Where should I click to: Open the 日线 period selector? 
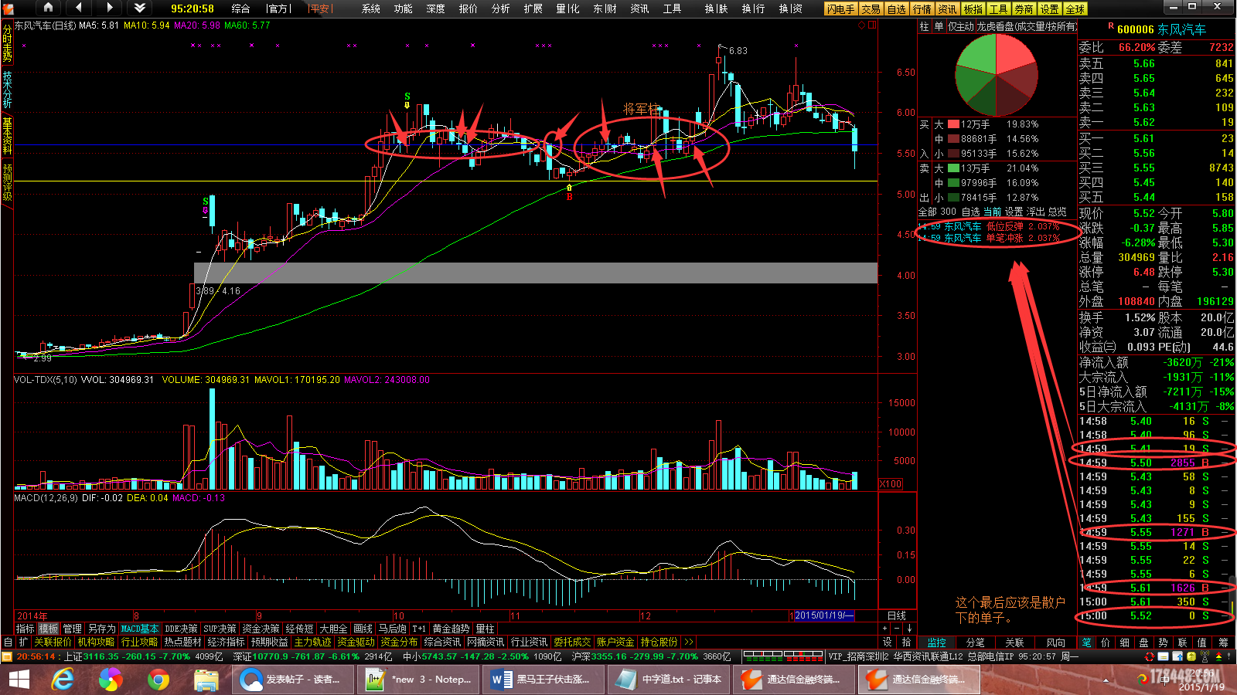click(897, 615)
